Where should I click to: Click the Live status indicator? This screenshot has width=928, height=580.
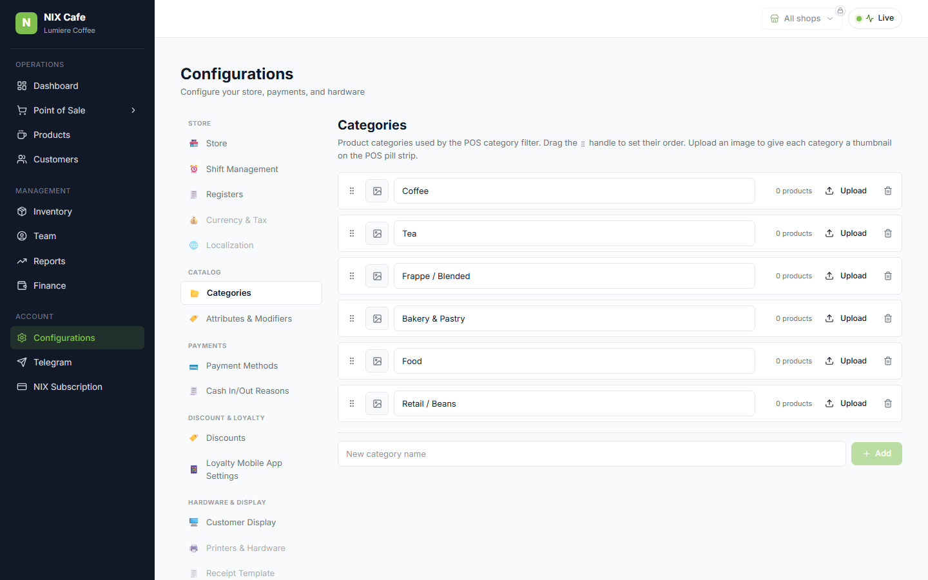pos(875,18)
